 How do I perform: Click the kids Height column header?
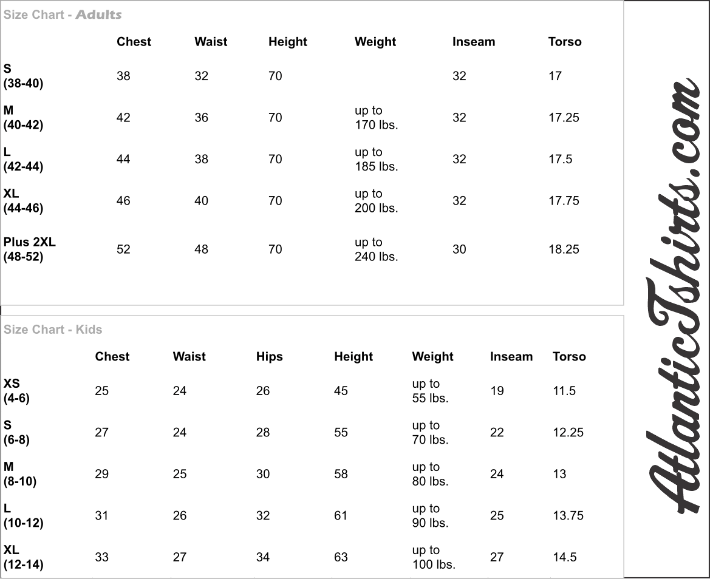[x=353, y=356]
